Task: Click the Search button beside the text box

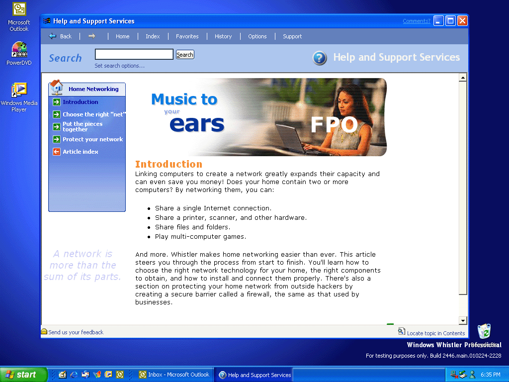Action: coord(185,55)
